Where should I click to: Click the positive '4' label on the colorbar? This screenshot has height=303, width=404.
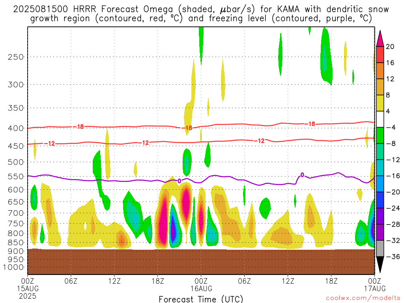pos(388,111)
